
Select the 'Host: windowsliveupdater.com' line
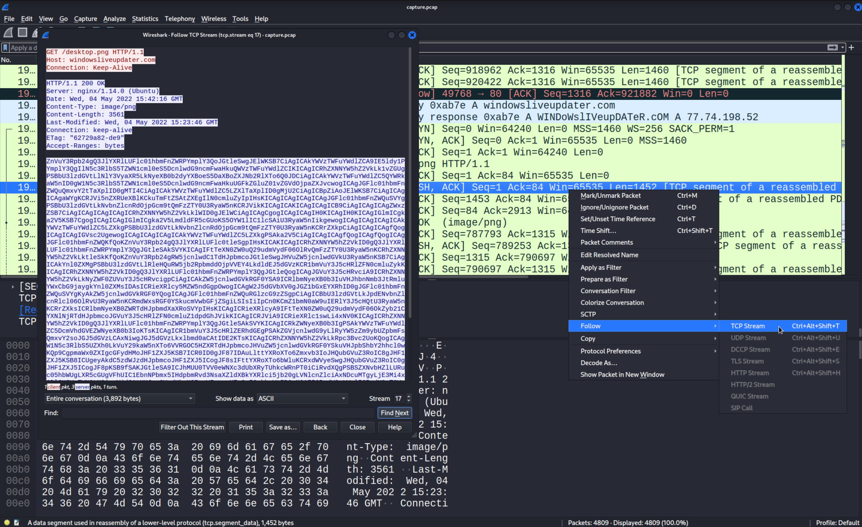tap(101, 60)
